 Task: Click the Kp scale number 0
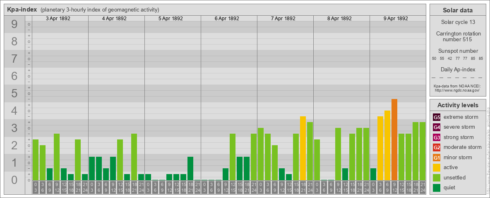click(x=14, y=180)
